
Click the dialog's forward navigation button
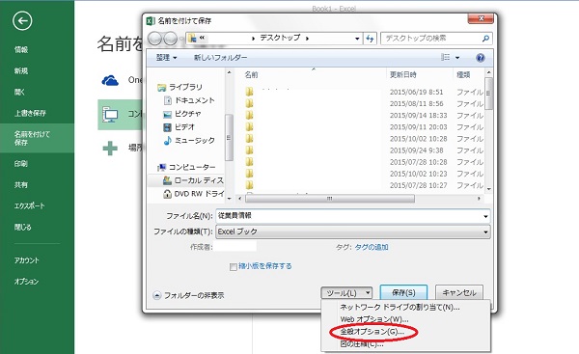[170, 39]
